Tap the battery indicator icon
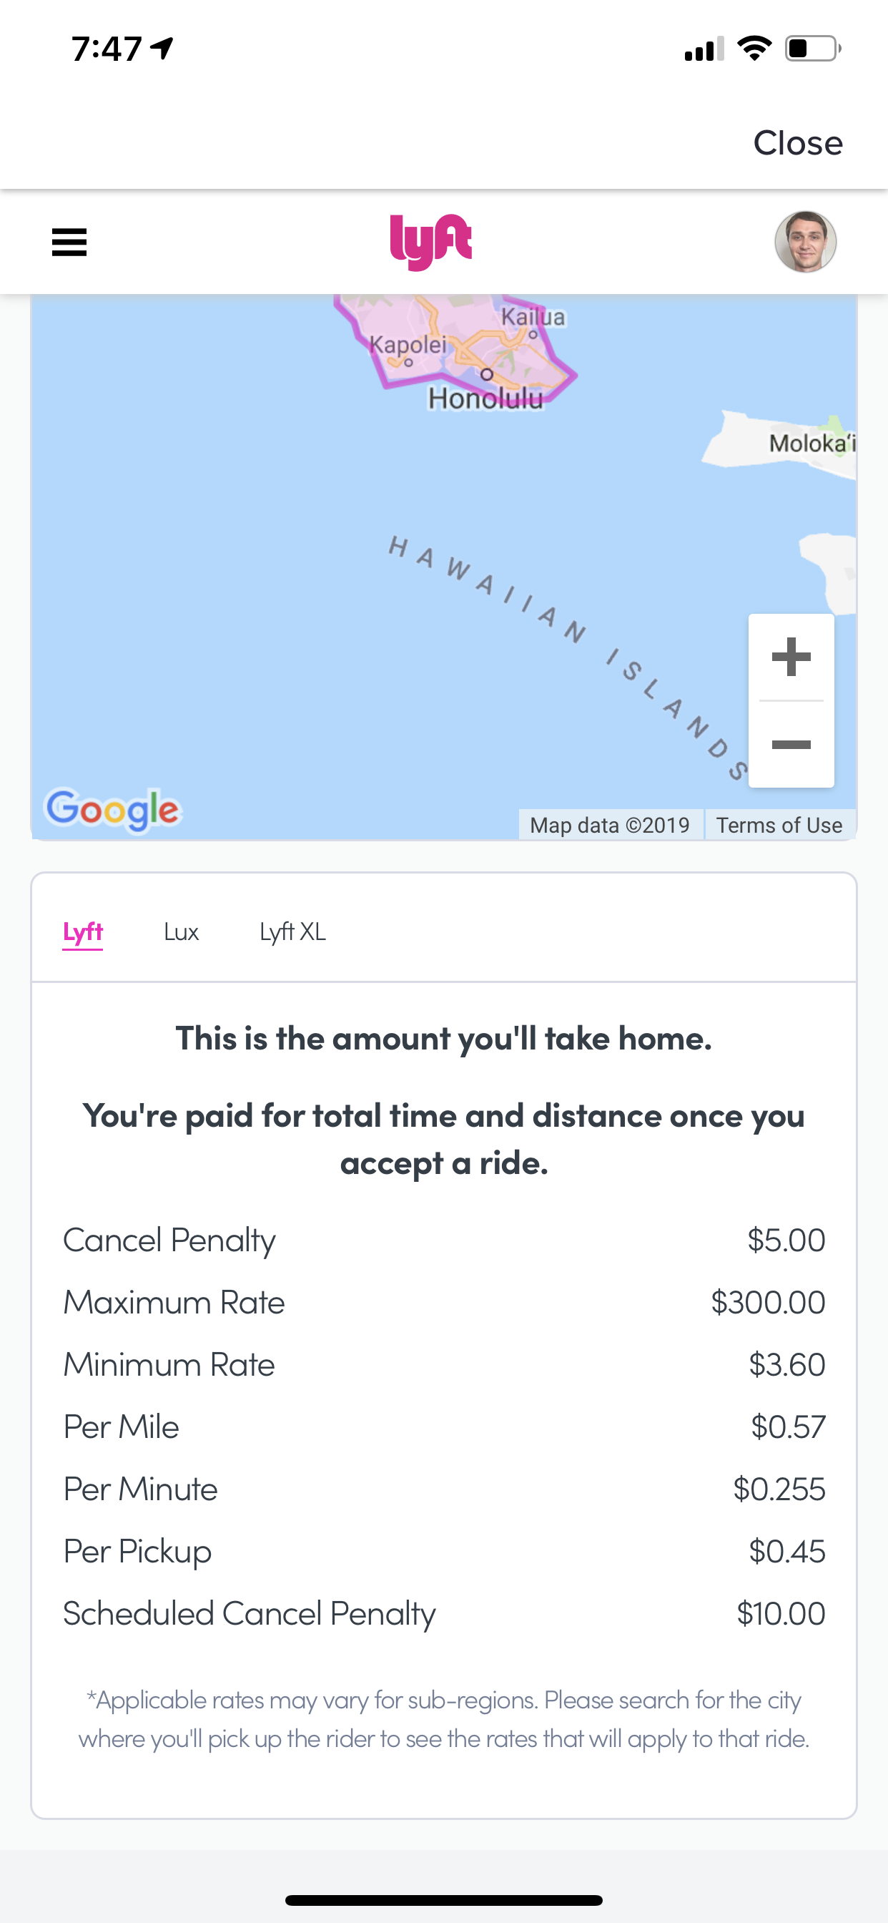The height and width of the screenshot is (1923, 888). pyautogui.click(x=812, y=49)
